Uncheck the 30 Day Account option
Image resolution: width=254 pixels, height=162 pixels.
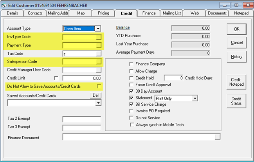132,91
